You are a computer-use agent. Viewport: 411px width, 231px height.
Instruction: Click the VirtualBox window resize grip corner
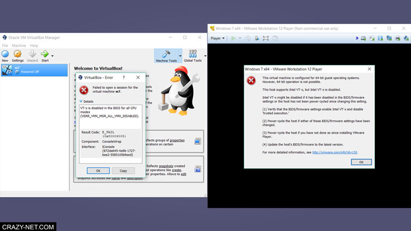pyautogui.click(x=205, y=195)
